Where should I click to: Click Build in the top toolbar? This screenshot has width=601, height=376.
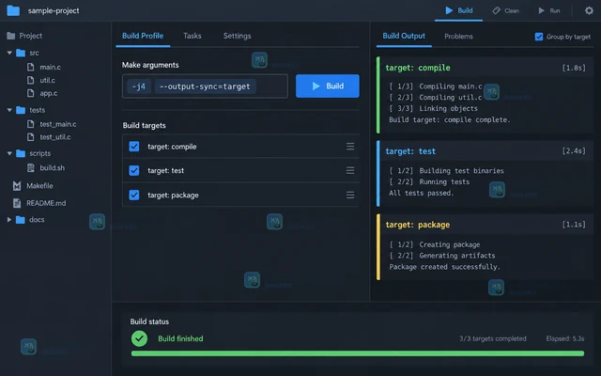459,10
